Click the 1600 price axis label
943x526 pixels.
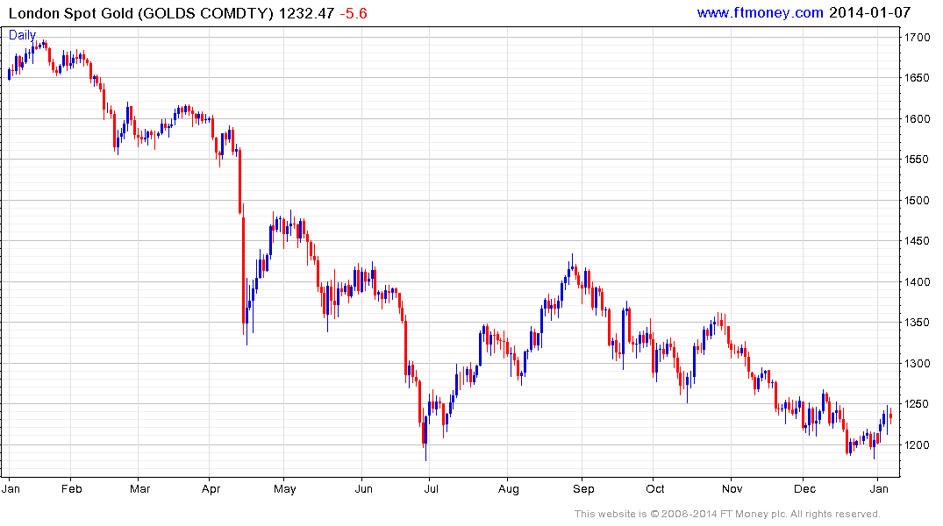coord(918,119)
